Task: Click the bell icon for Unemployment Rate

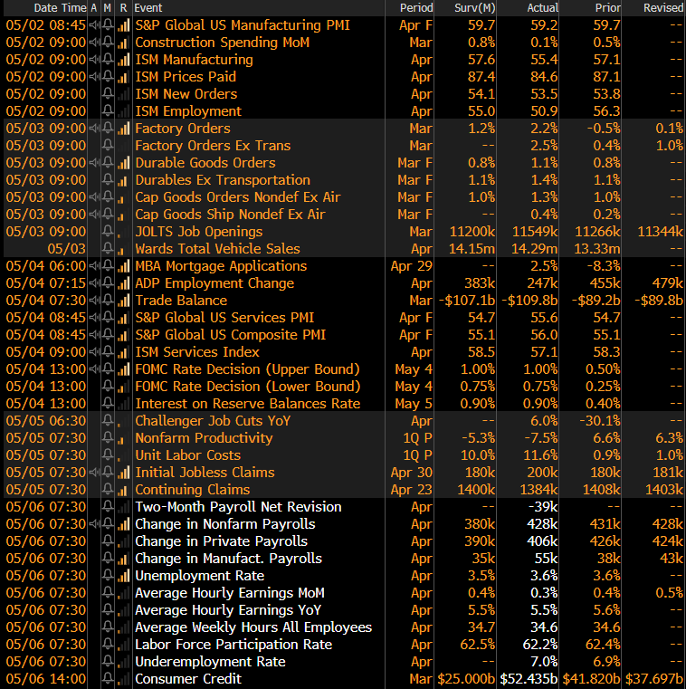Action: (109, 576)
